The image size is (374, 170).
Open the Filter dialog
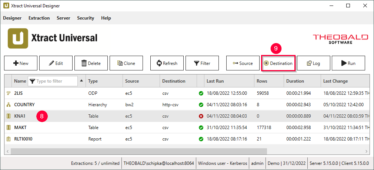pyautogui.click(x=202, y=63)
